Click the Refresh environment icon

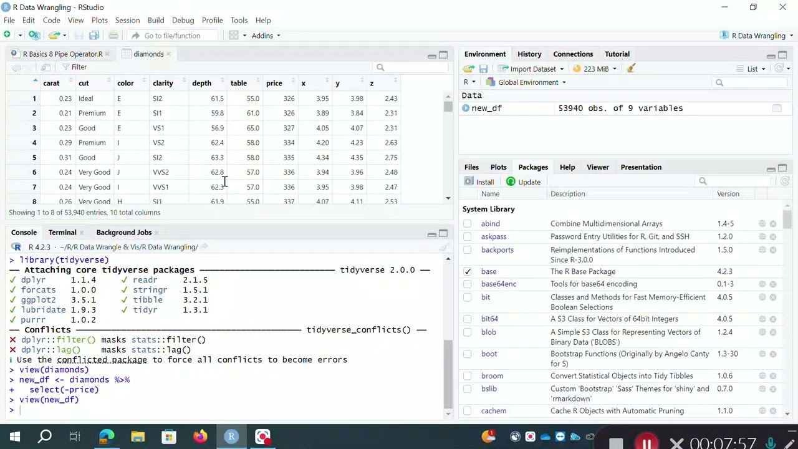tap(779, 69)
